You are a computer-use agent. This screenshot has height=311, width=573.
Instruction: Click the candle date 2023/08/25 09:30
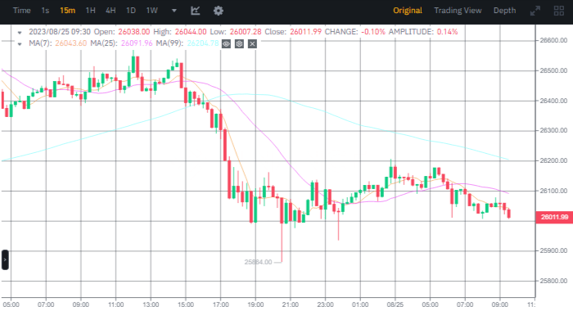pyautogui.click(x=60, y=32)
